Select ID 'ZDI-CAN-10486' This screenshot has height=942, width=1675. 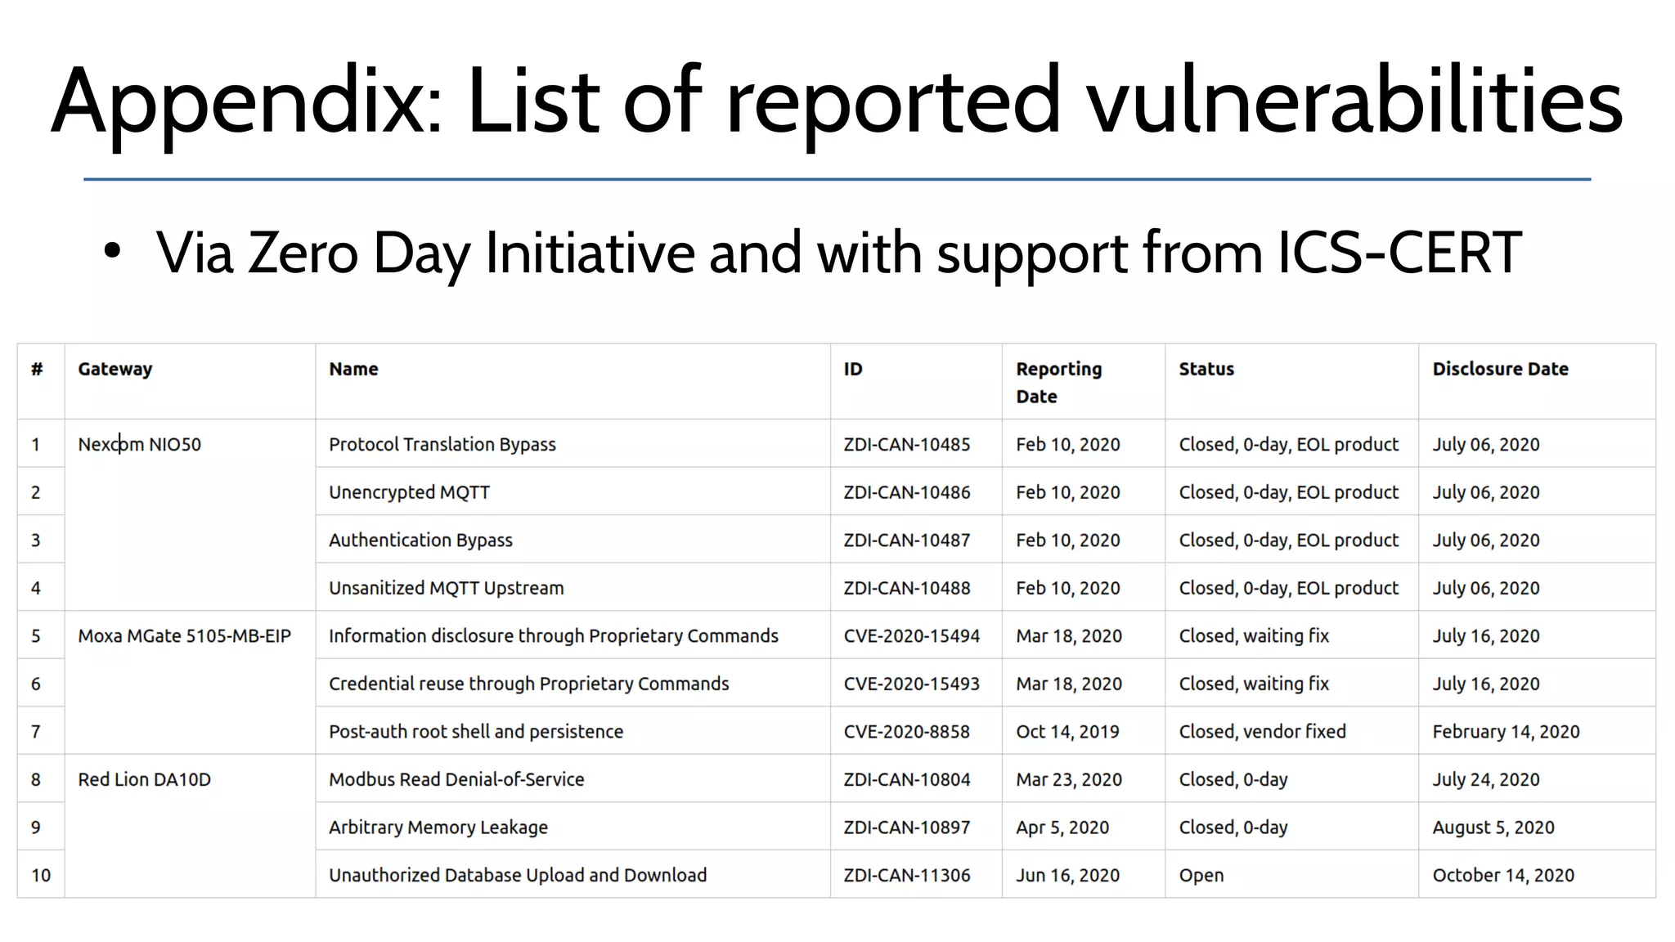pyautogui.click(x=907, y=492)
